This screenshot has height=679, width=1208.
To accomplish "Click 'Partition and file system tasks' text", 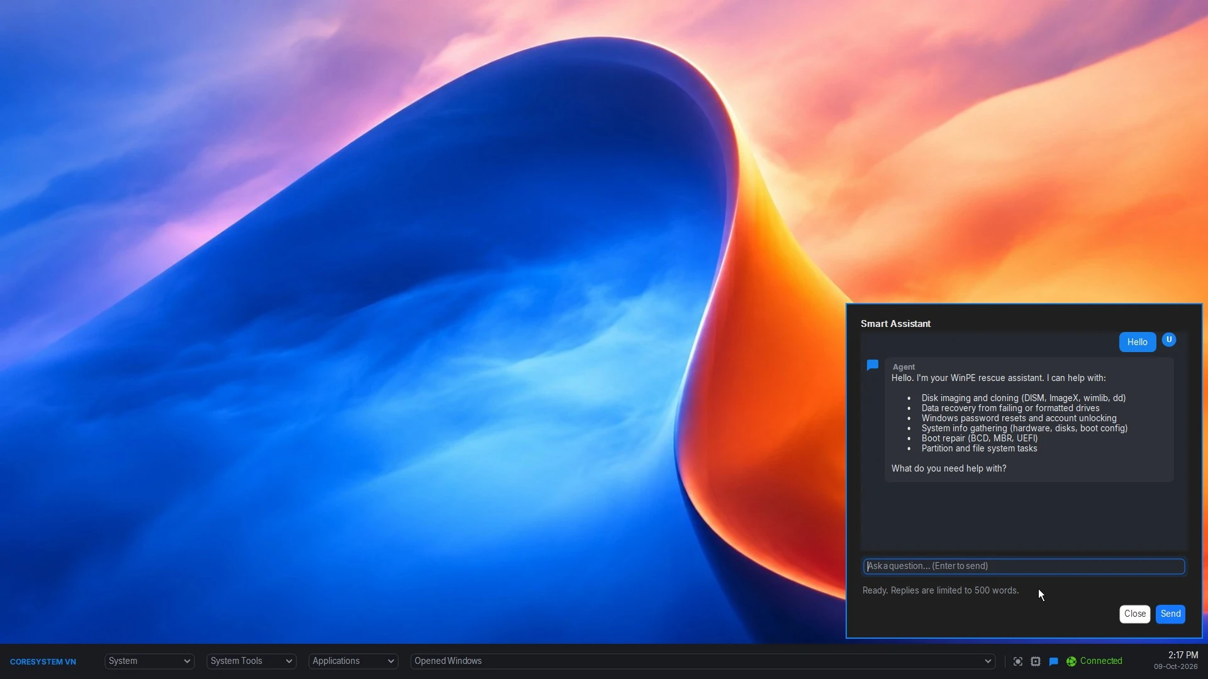I will (x=980, y=448).
